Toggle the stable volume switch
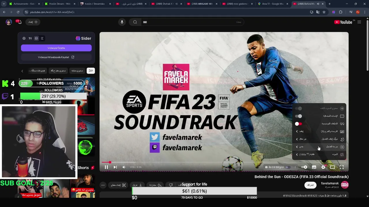369x207 pixels. tap(298, 108)
